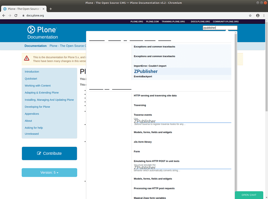Viewport: 268px width, 199px height.
Task: Open Developing for Plone in sidebar
Action: pyautogui.click(x=37, y=107)
